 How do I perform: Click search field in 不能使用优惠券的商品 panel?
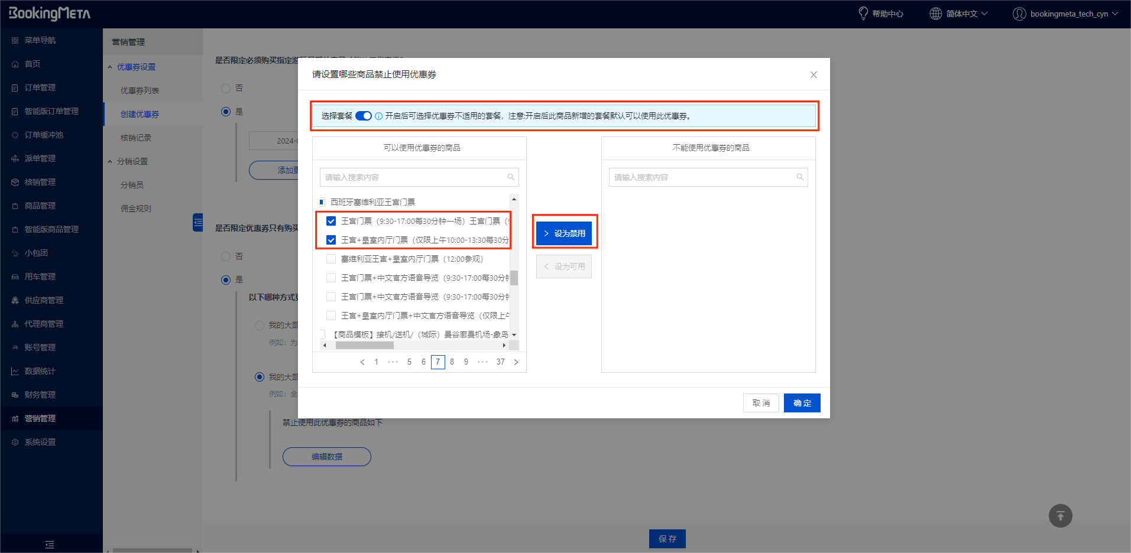point(704,177)
